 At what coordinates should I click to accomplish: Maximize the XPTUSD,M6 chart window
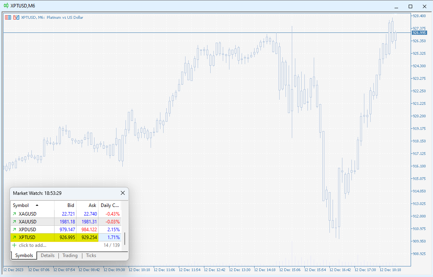410,6
